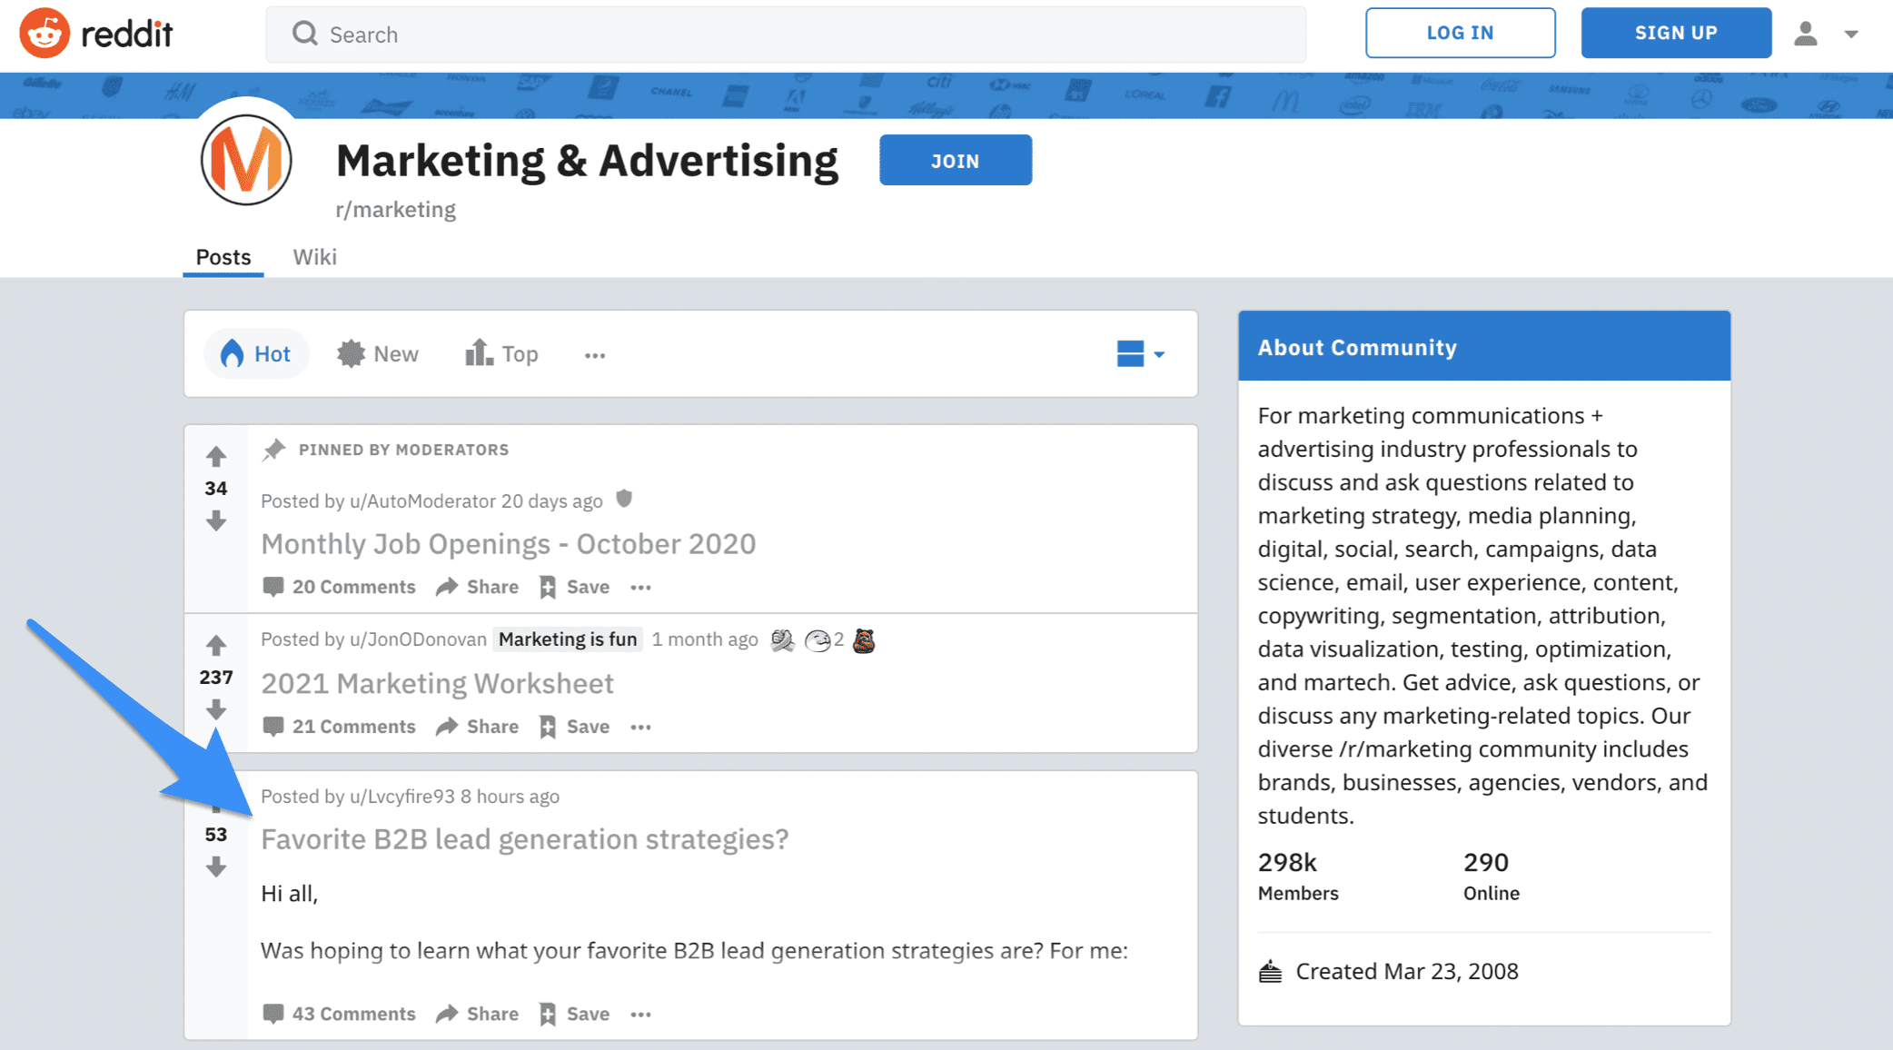Switch to the Posts tab
The height and width of the screenshot is (1050, 1893).
(x=223, y=257)
